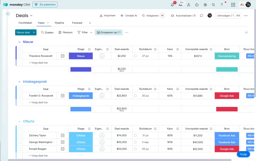Open the Persoon filter
The width and height of the screenshot is (256, 161).
tap(65, 32)
